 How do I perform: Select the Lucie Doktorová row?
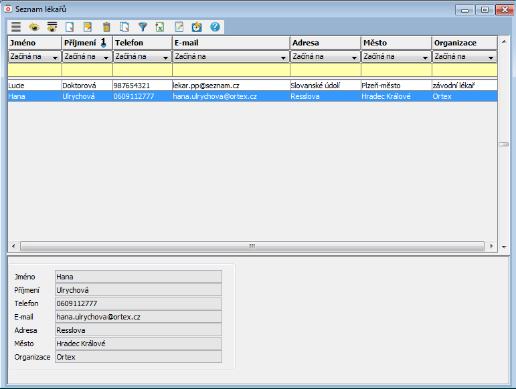tap(201, 86)
